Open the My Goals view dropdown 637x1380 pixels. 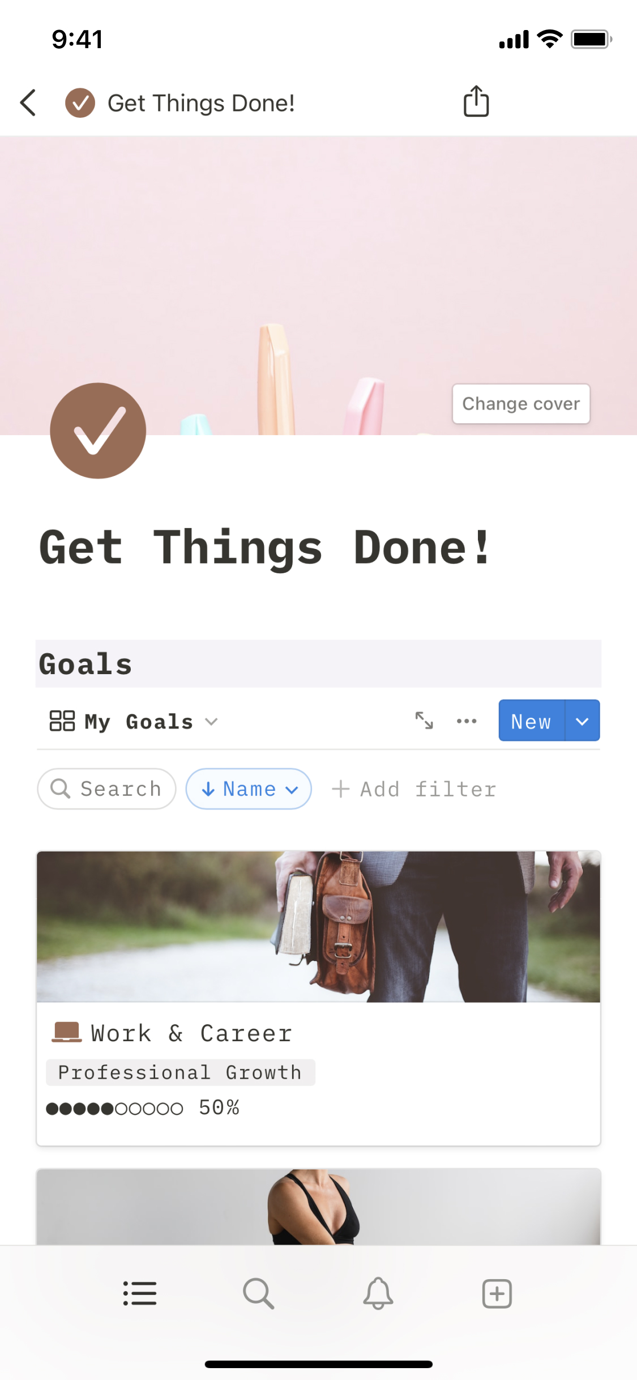(134, 721)
